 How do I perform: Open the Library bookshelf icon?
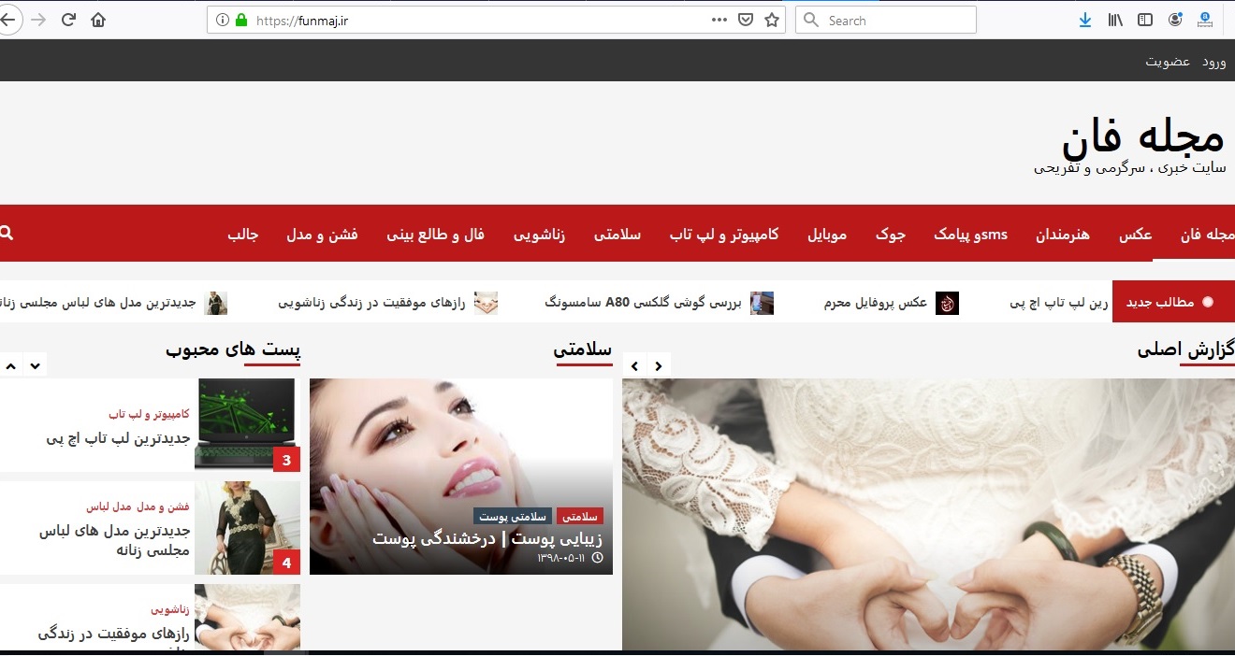point(1115,20)
